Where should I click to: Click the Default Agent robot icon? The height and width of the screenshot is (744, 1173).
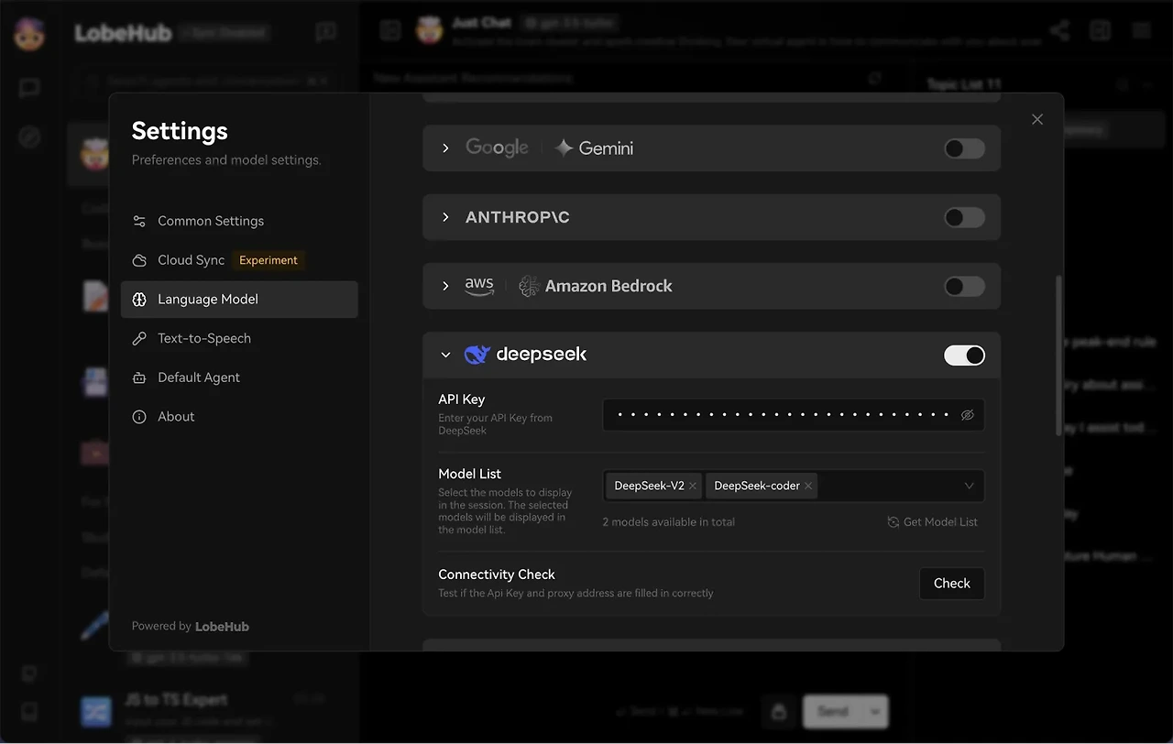[139, 377]
